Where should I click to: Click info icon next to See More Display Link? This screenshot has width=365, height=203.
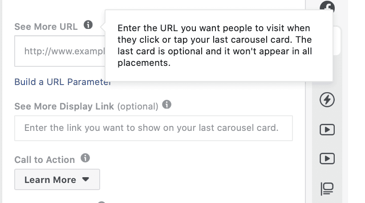[166, 104]
